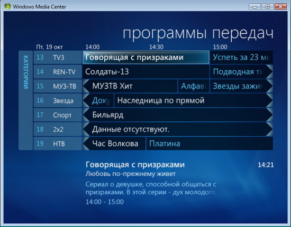Close the Windows Media Center window

tap(280, 7)
